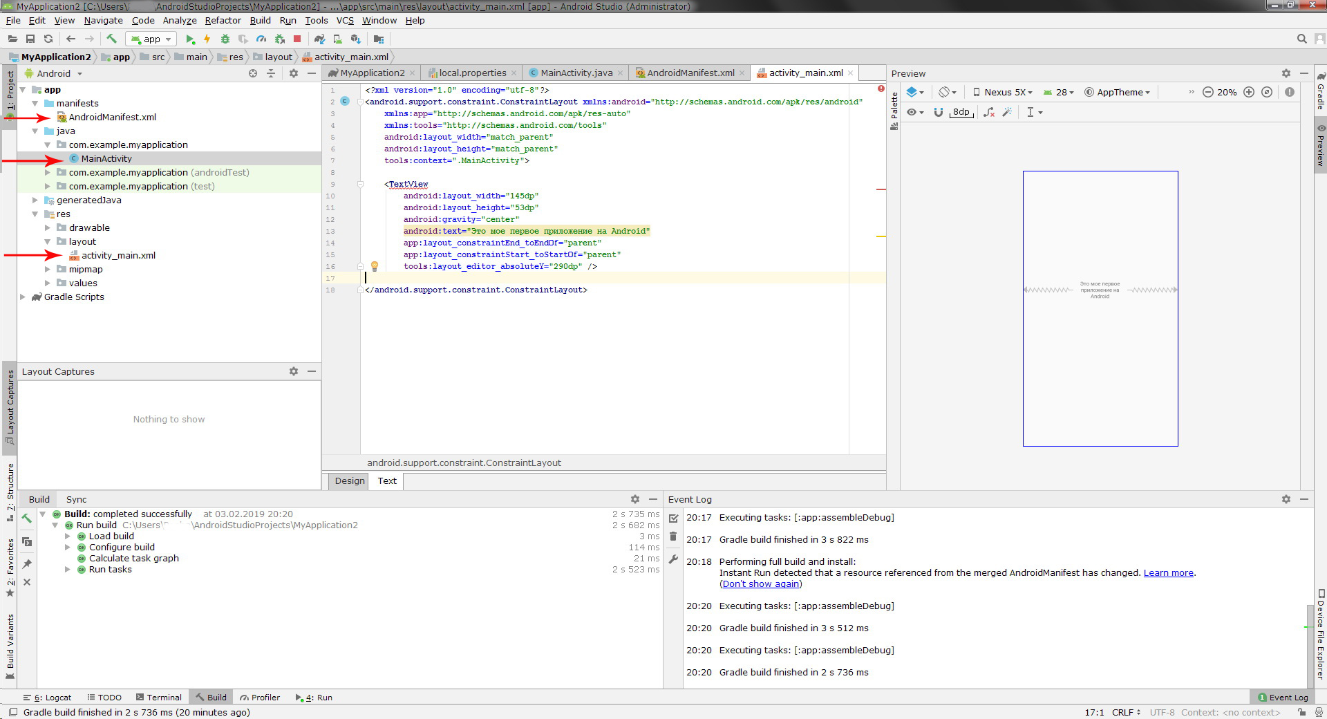Toggle Autoconnect magnet icon in Preview
The image size is (1327, 719).
[x=938, y=112]
